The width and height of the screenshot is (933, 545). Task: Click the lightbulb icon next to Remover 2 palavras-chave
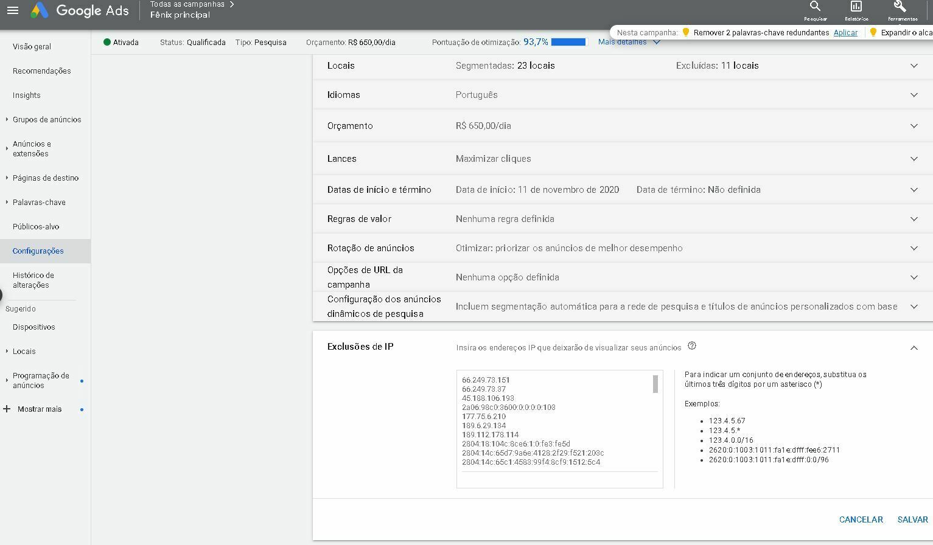click(x=685, y=32)
